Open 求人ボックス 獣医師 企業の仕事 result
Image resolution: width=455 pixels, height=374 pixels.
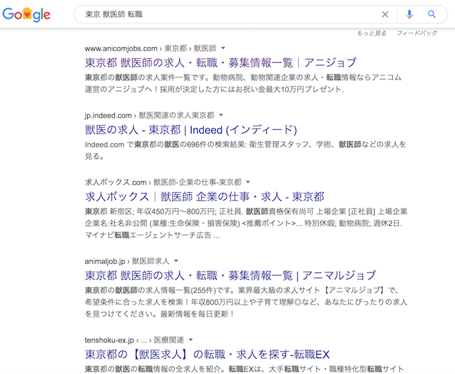204,197
